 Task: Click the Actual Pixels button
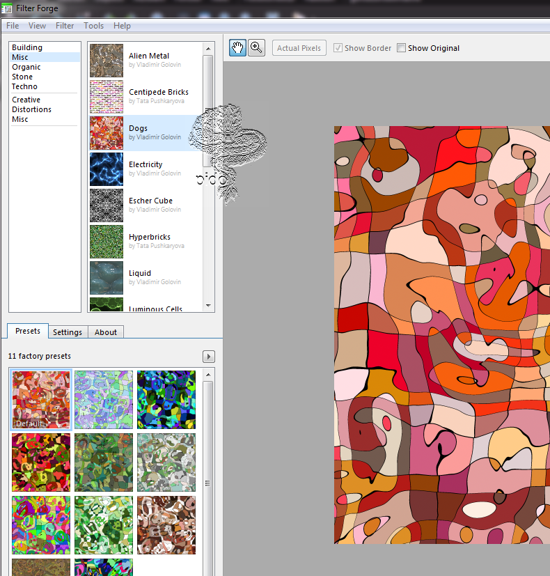pyautogui.click(x=299, y=48)
